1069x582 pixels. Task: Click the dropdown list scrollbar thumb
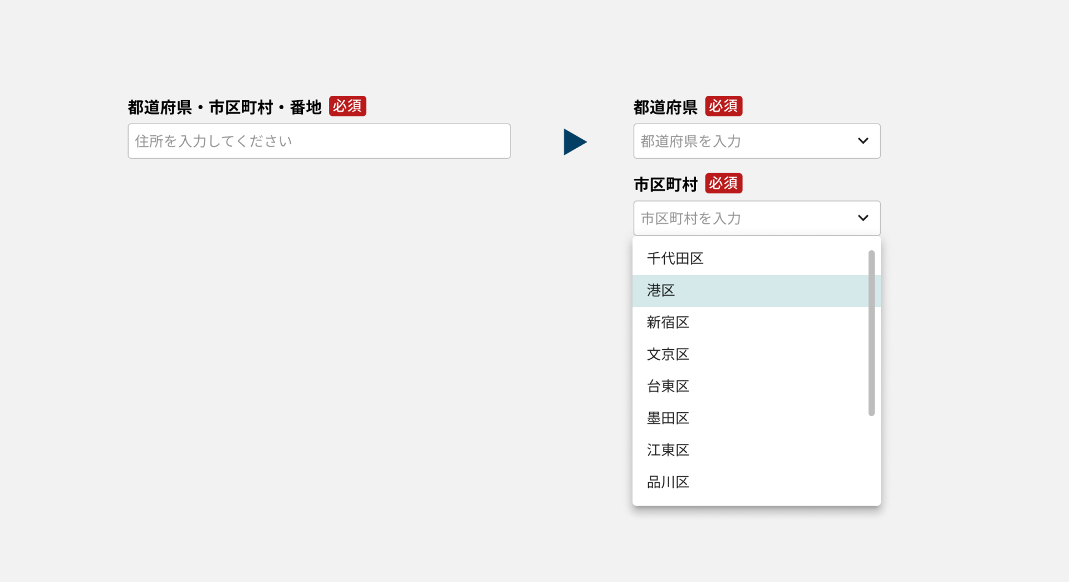(871, 333)
